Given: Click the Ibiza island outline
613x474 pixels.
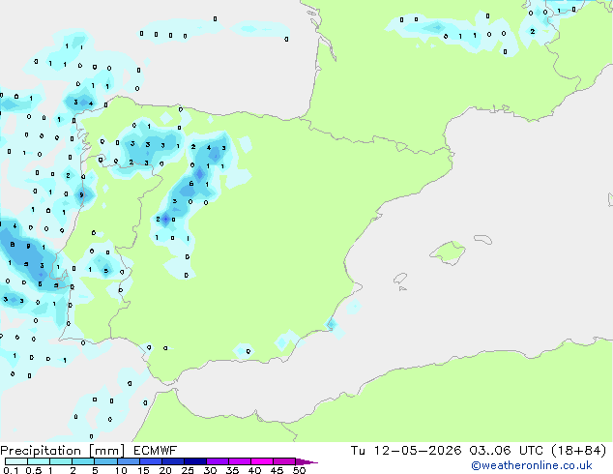Looking at the screenshot, I should (400, 279).
